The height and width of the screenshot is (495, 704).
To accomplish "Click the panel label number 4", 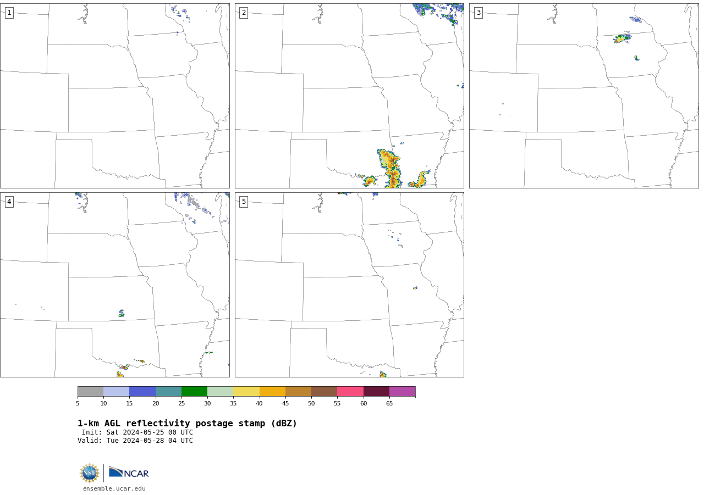I will click(x=9, y=202).
